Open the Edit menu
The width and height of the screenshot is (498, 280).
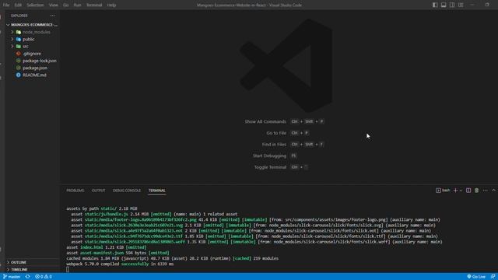[x=18, y=5]
